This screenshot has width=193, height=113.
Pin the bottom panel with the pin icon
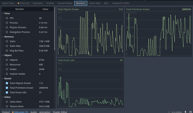pos(185,111)
